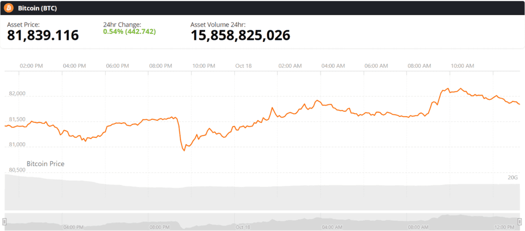The height and width of the screenshot is (231, 525).
Task: Click the 04:00 AM top axis label
Action: [x=333, y=66]
